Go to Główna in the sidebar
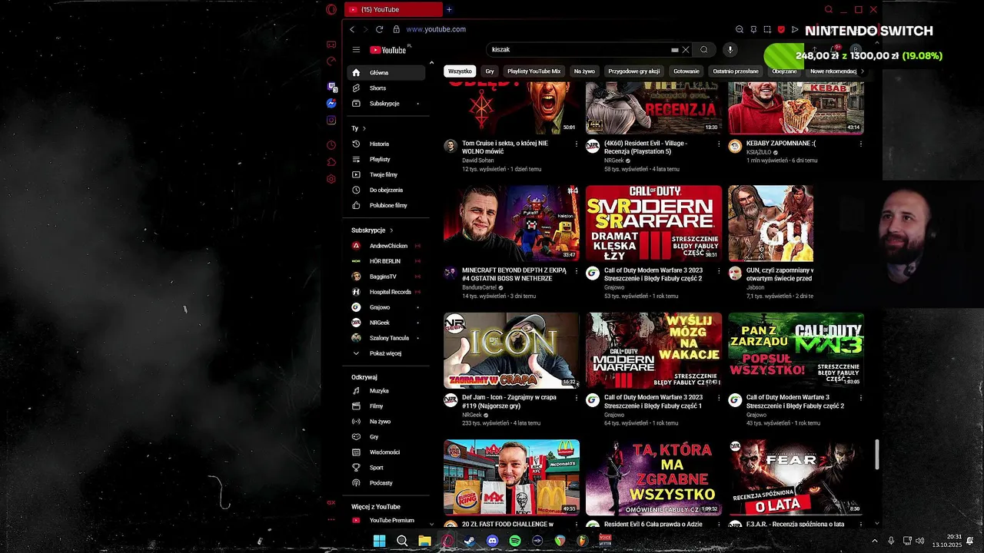Screen dimensions: 984x553 coord(385,72)
